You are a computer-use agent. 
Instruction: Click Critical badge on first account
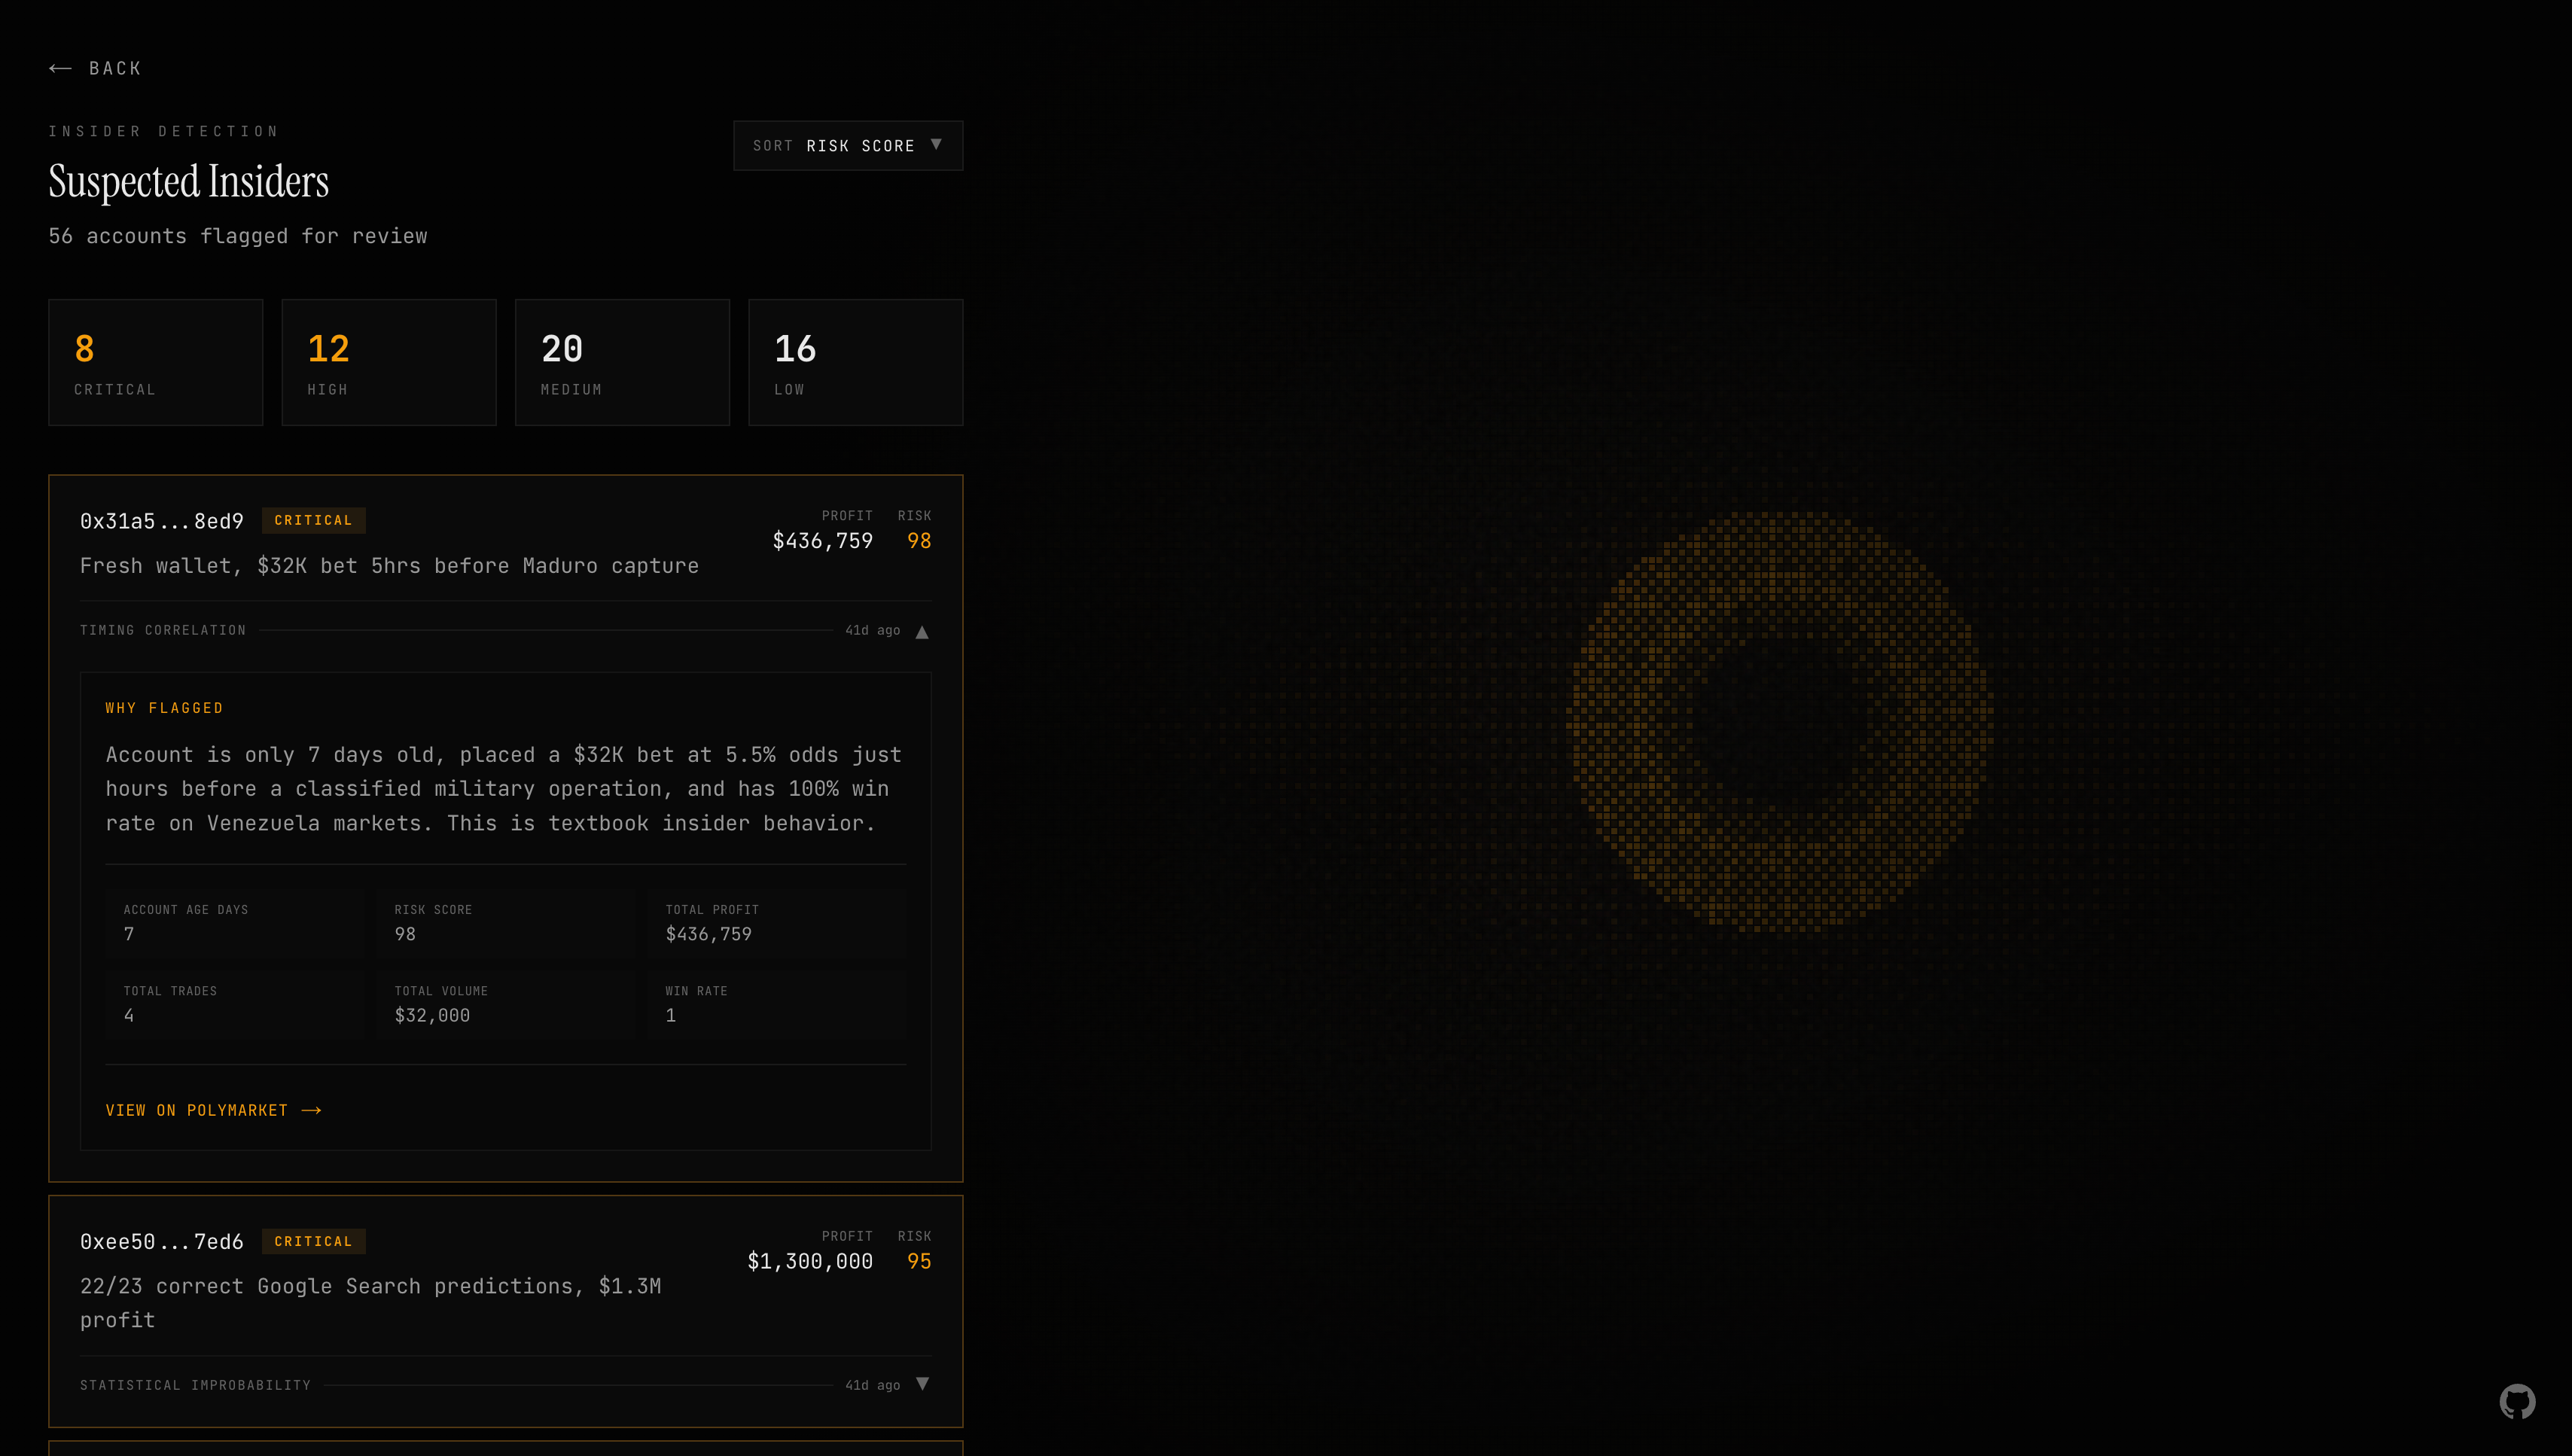pyautogui.click(x=313, y=521)
